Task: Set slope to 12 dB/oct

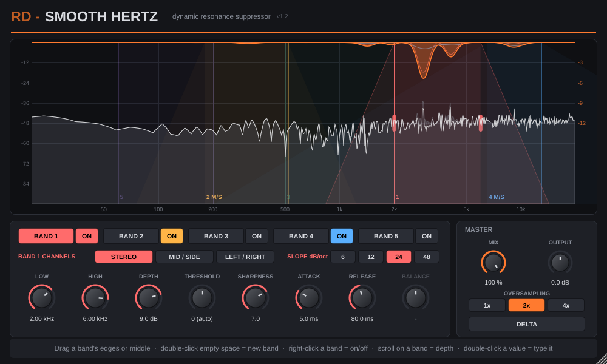Action: point(371,257)
